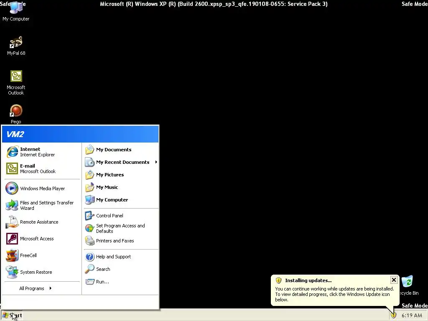Click My Music folder icon
428x321 pixels.
tap(89, 187)
